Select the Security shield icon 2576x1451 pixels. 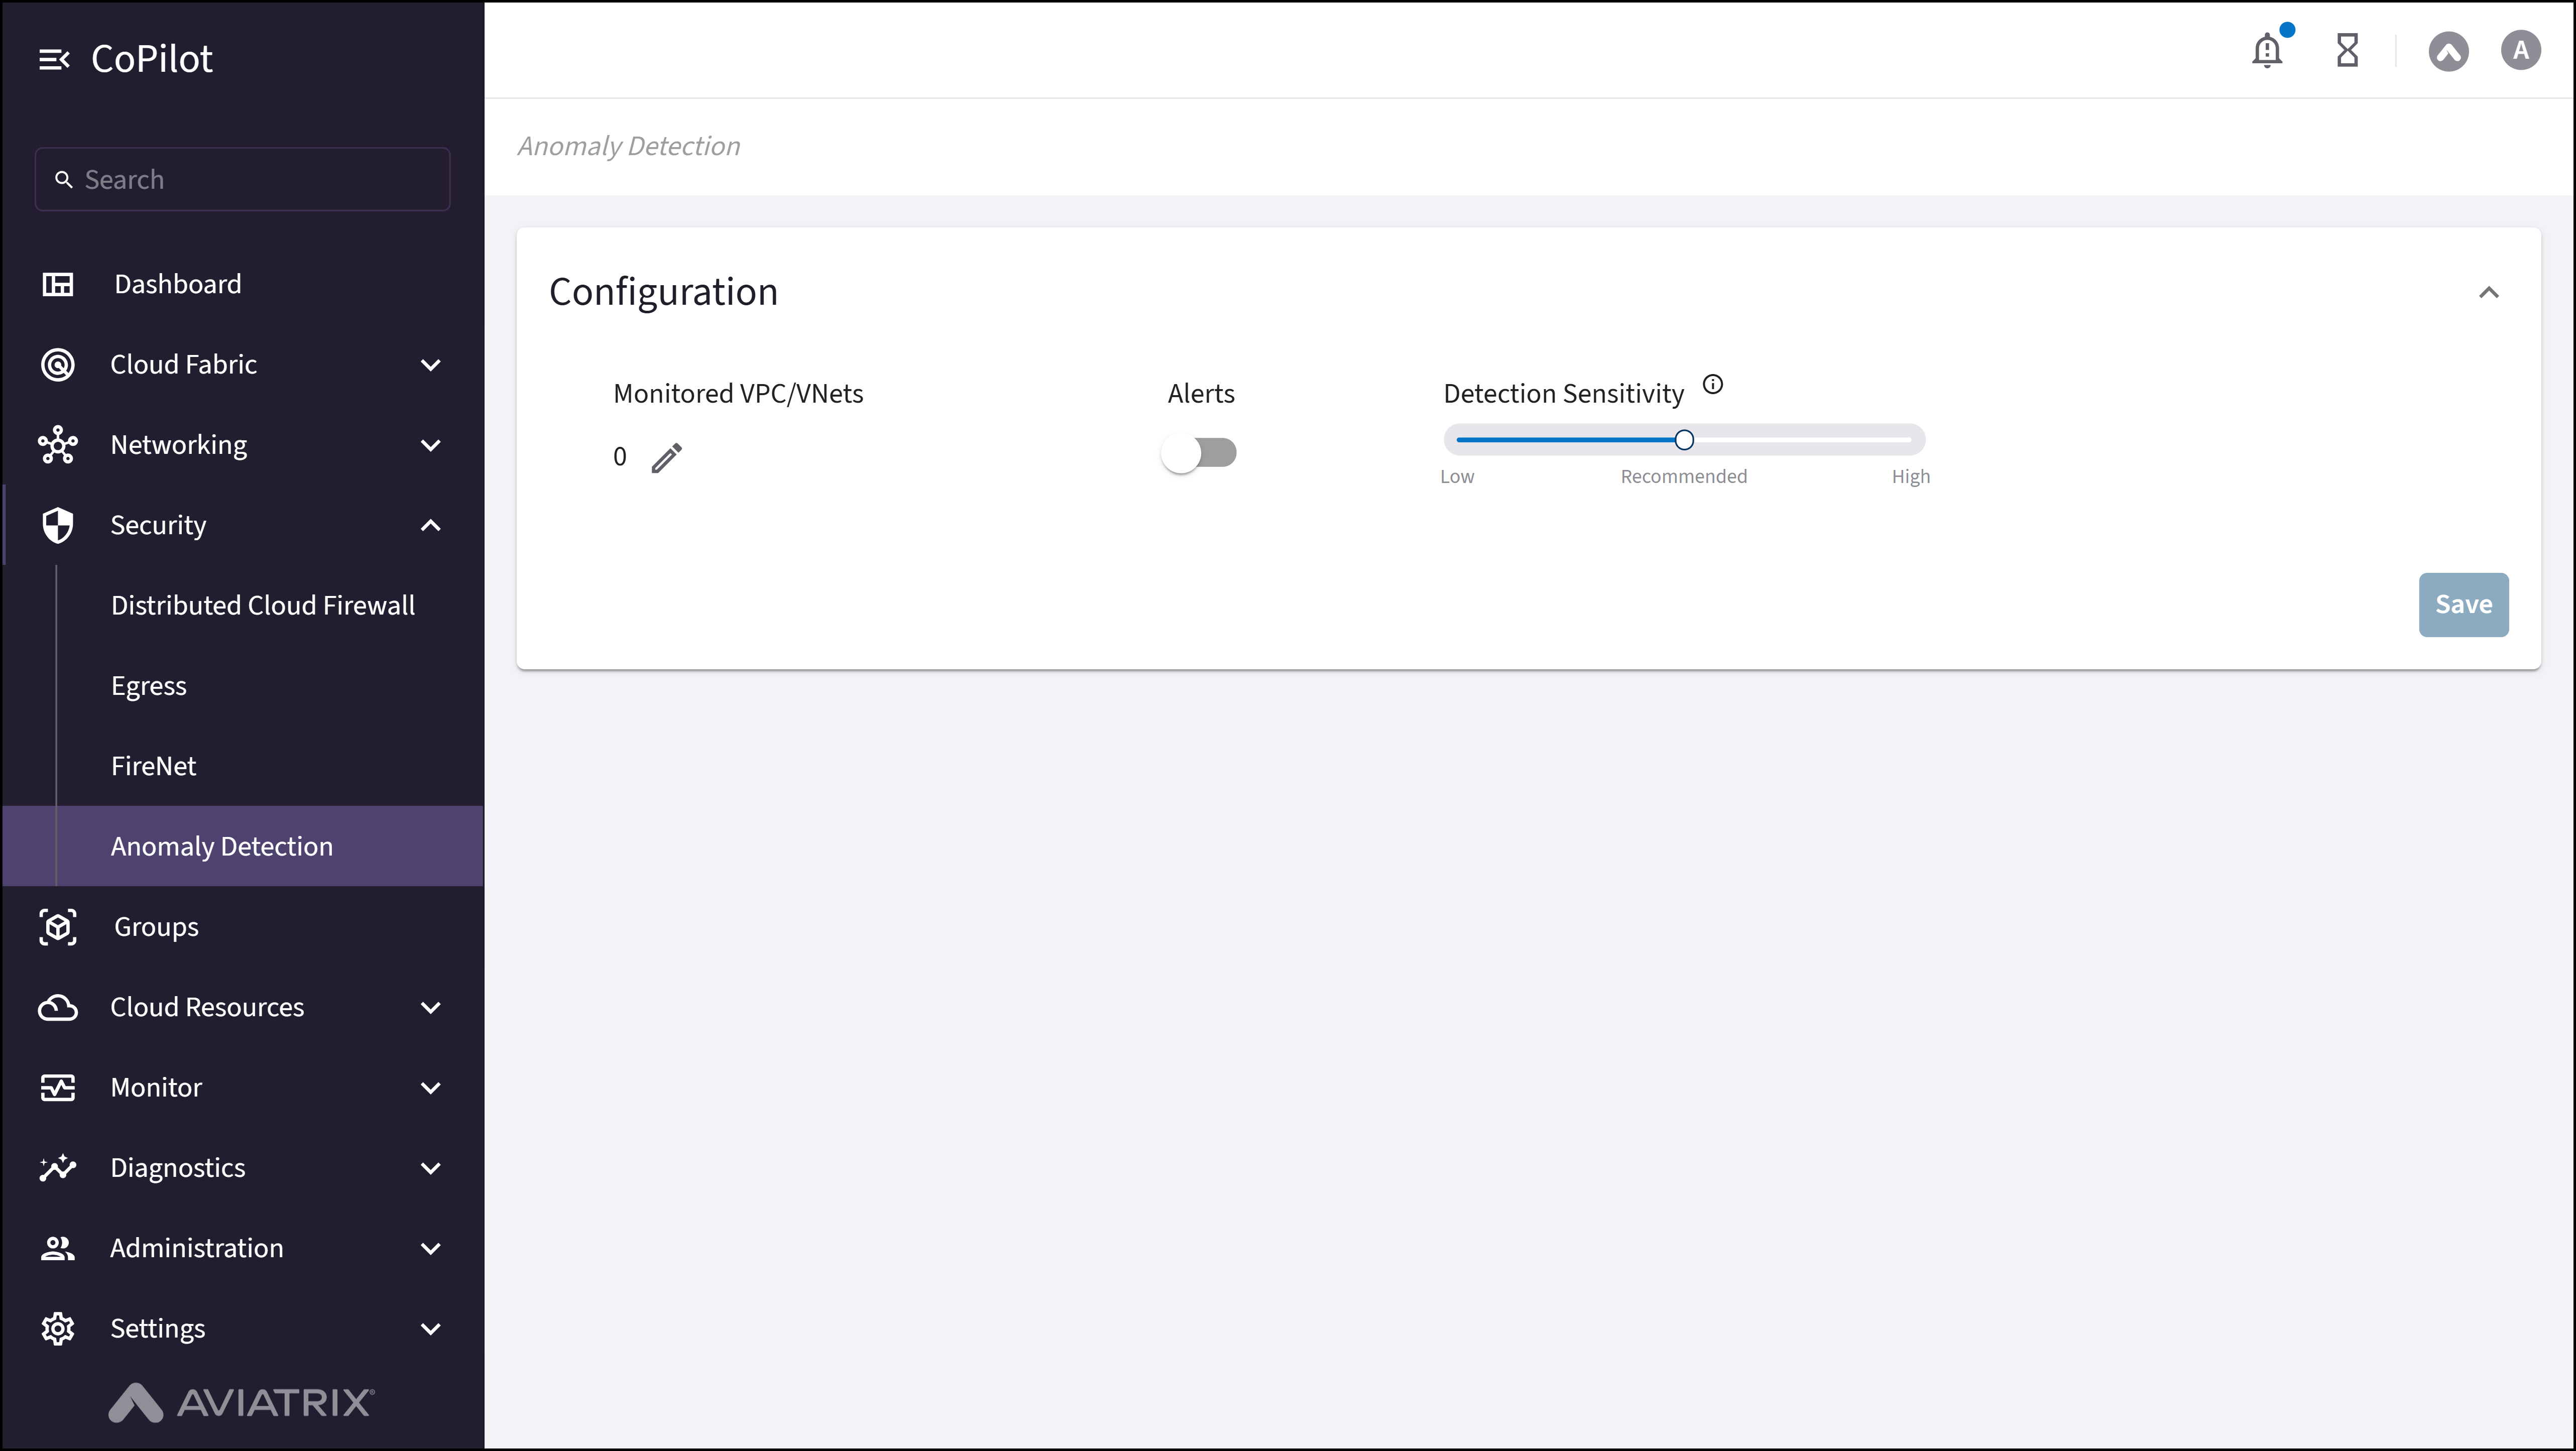(x=58, y=525)
